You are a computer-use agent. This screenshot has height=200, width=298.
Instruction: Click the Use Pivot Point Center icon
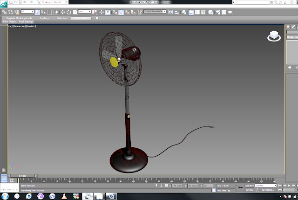[x=95, y=12]
